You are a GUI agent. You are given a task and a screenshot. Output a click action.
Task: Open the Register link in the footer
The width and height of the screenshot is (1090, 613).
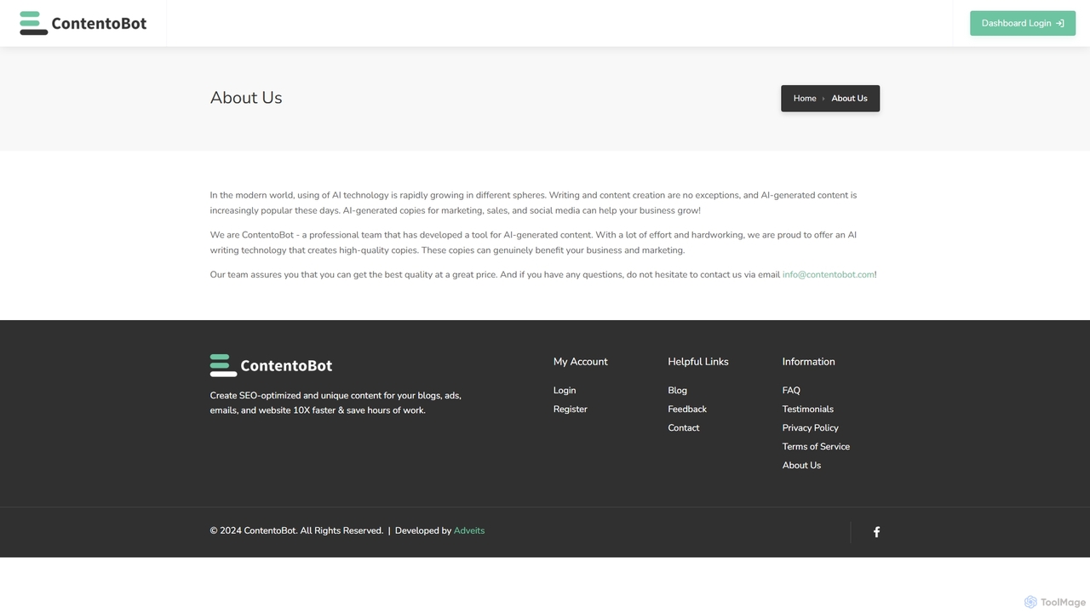(571, 410)
